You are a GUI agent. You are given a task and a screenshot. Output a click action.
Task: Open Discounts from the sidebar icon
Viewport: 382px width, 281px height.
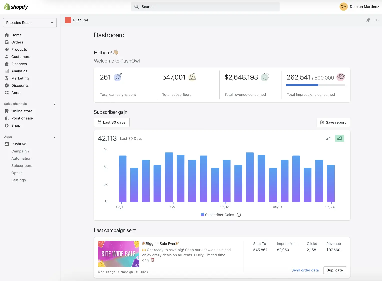(7, 85)
